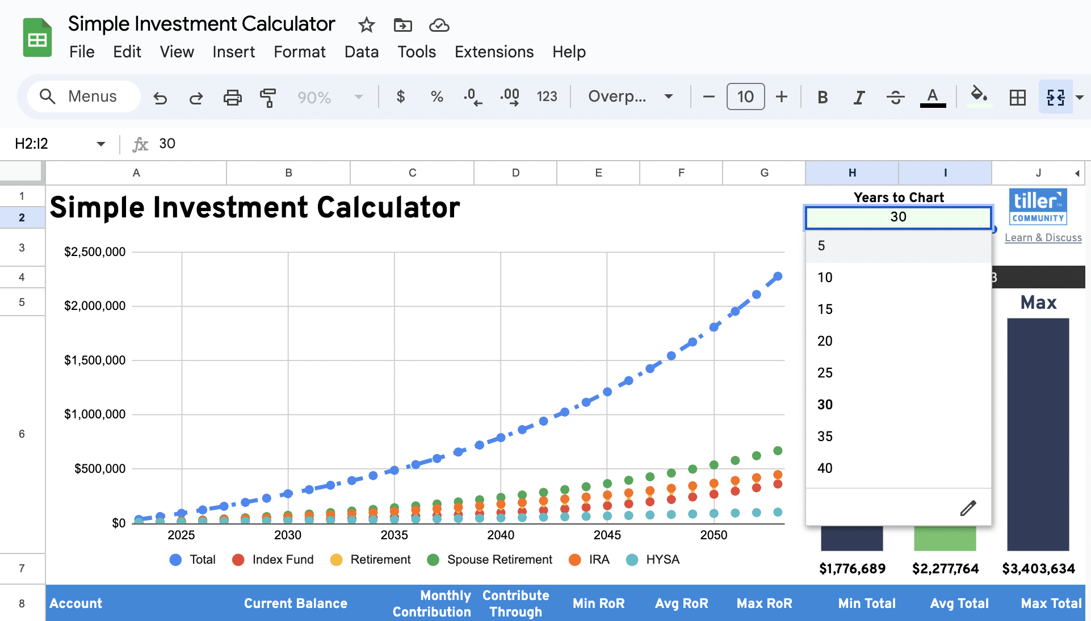Image resolution: width=1091 pixels, height=621 pixels.
Task: Toggle italic formatting
Action: click(x=859, y=97)
